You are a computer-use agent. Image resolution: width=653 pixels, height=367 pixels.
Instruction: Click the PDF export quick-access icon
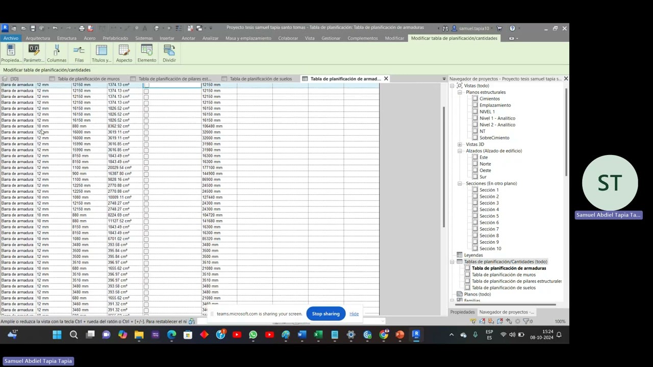point(90,29)
